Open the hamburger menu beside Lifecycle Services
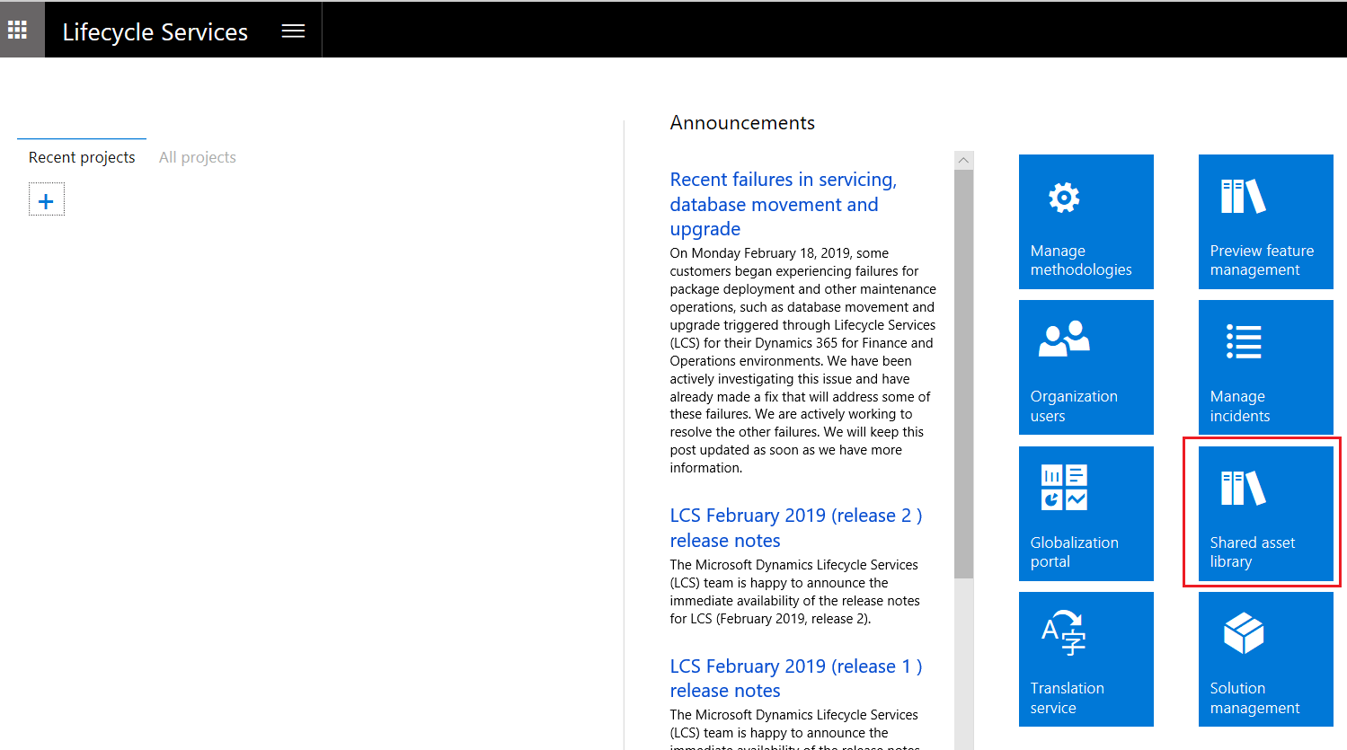 293,31
